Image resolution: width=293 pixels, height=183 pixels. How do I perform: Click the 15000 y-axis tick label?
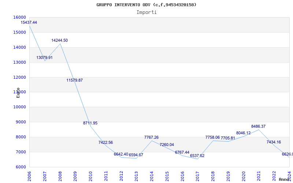(20, 32)
